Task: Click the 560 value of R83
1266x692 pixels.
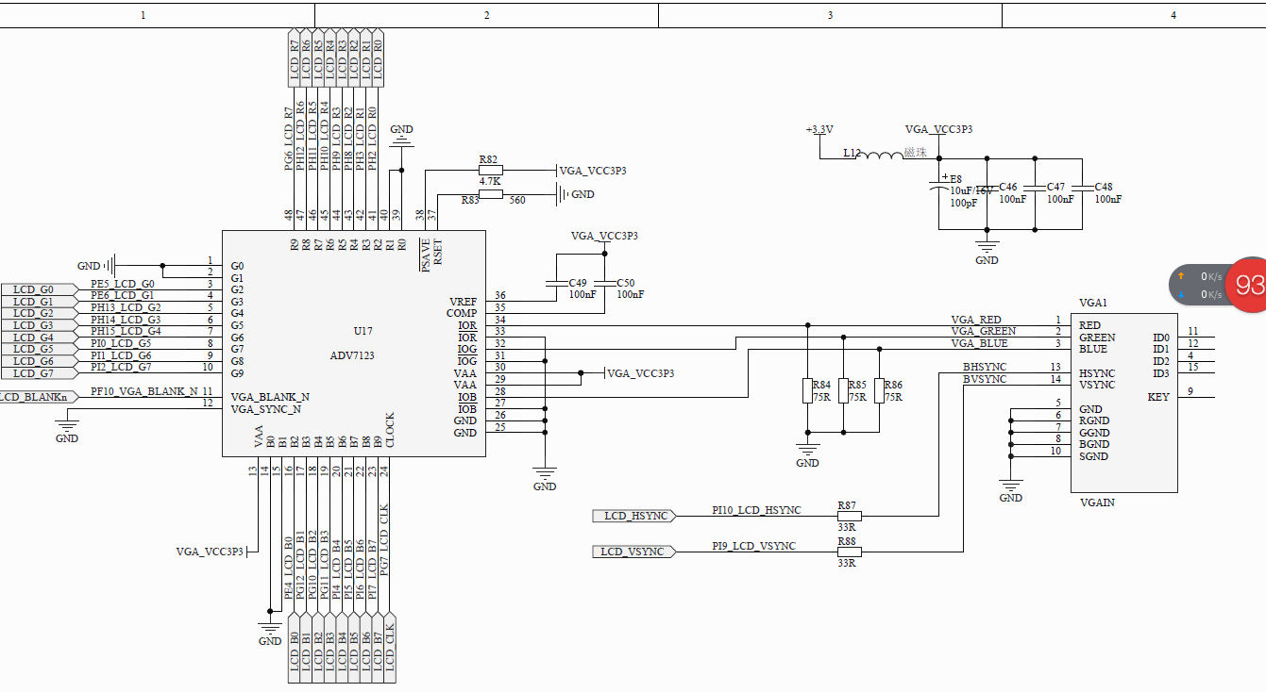Action: coord(517,200)
